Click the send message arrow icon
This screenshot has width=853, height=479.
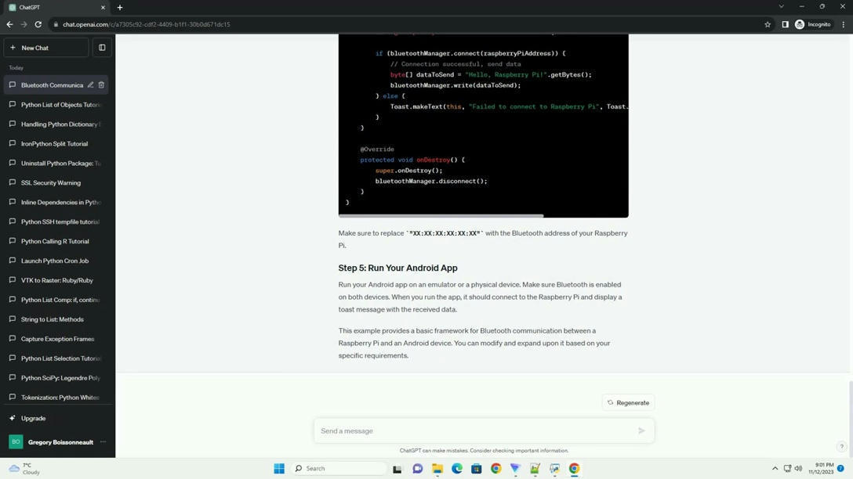[641, 430]
